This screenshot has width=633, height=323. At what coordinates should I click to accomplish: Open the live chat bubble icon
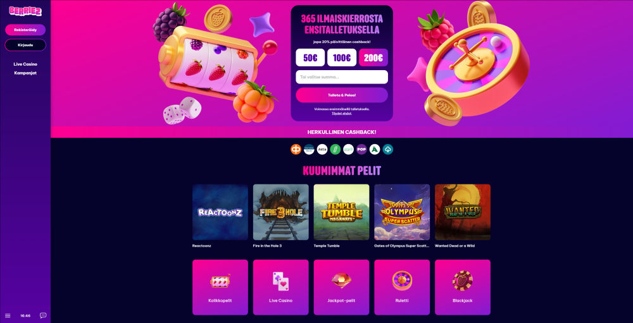coord(43,315)
